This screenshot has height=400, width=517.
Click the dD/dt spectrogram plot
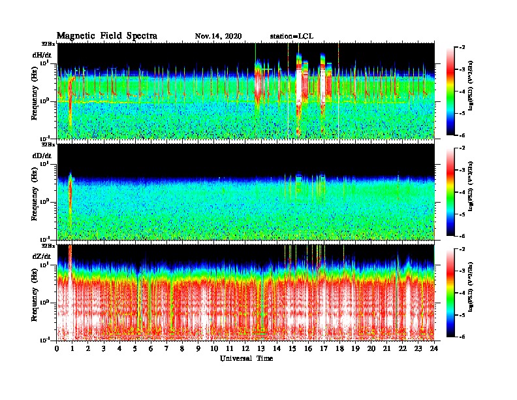246,192
